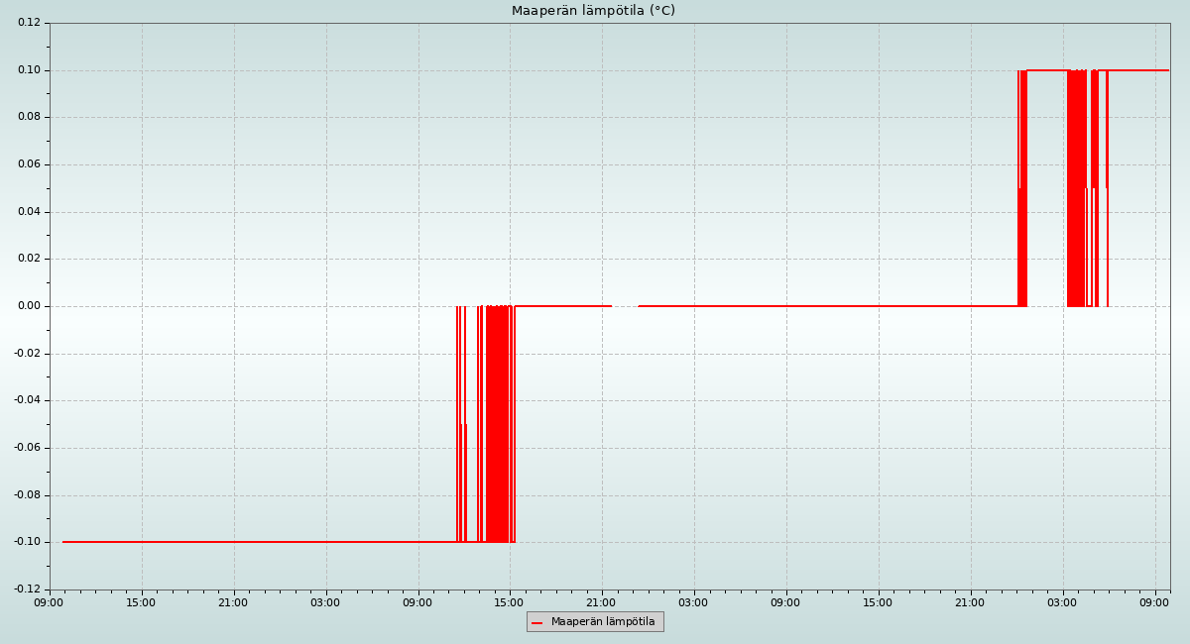This screenshot has width=1190, height=644.
Task: Select the -0.10 y-axis label
Action: click(27, 542)
